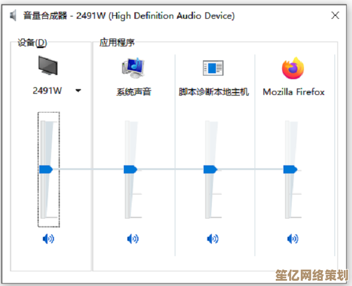
Task: Open the 2491W device dropdown arrow
Action: click(x=78, y=91)
